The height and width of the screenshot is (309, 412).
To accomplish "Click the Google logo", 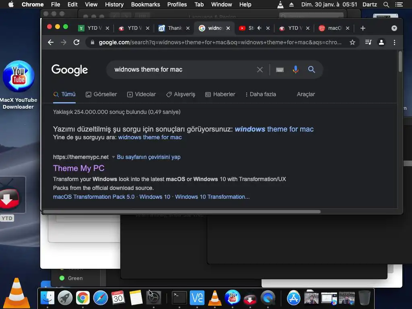I will tap(70, 70).
